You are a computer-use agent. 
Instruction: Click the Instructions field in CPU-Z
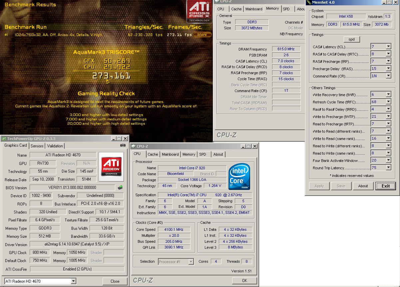(205, 213)
